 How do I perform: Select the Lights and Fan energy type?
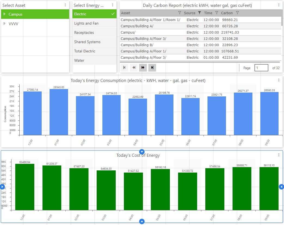(x=94, y=23)
